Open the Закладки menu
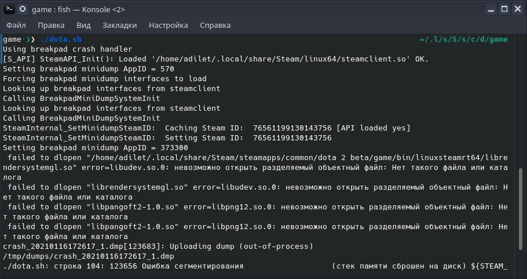 click(x=120, y=26)
